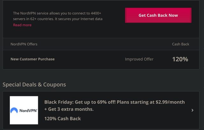Click the 120% Cash Back label under deal
204x130 pixels.
coord(62,119)
